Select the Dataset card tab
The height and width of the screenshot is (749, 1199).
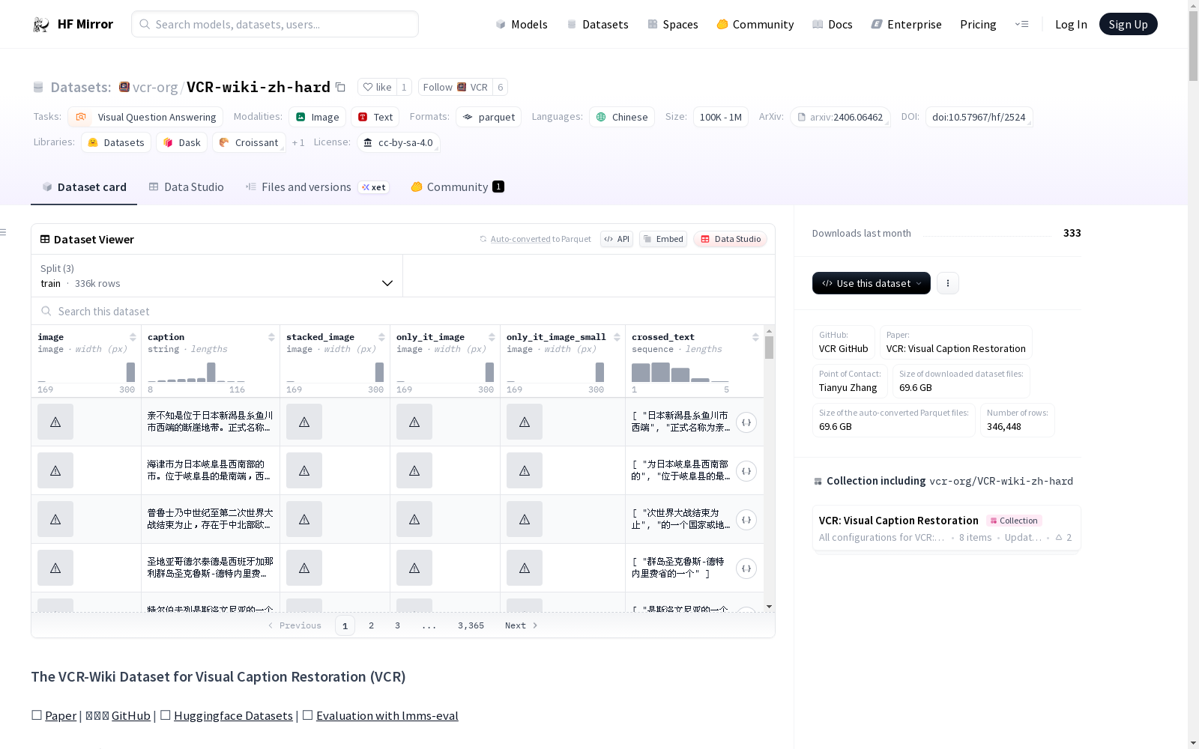84,187
